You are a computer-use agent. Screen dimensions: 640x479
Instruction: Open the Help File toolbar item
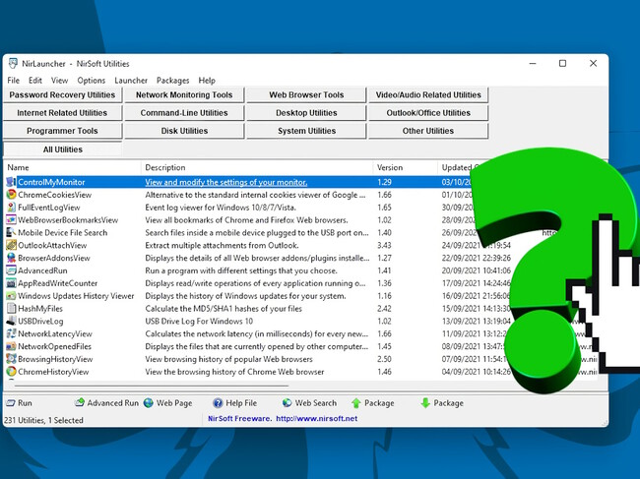(234, 403)
